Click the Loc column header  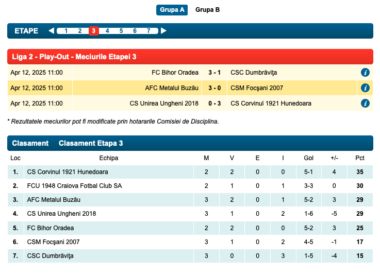click(15, 158)
